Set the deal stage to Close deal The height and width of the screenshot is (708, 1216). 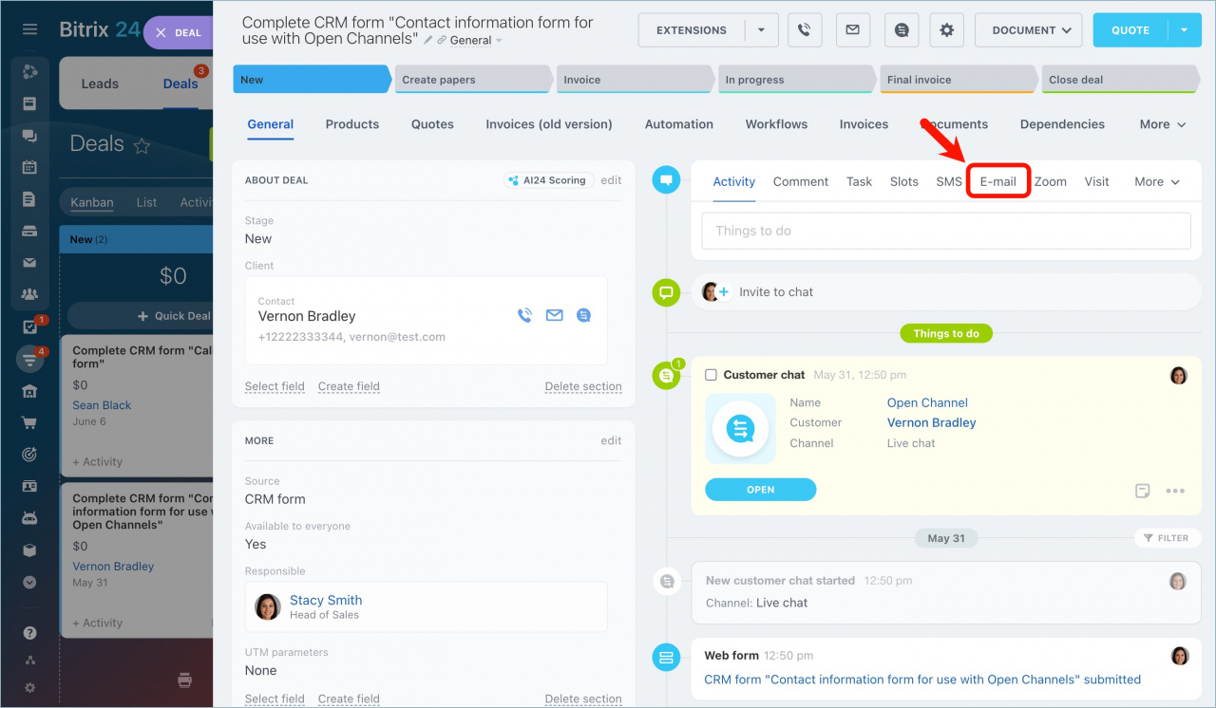pos(1119,80)
